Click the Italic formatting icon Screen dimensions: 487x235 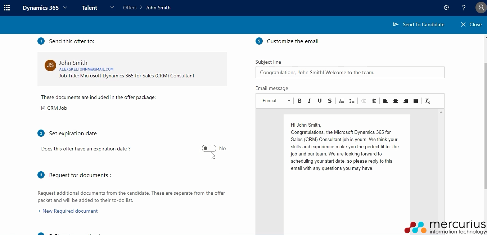tap(309, 101)
